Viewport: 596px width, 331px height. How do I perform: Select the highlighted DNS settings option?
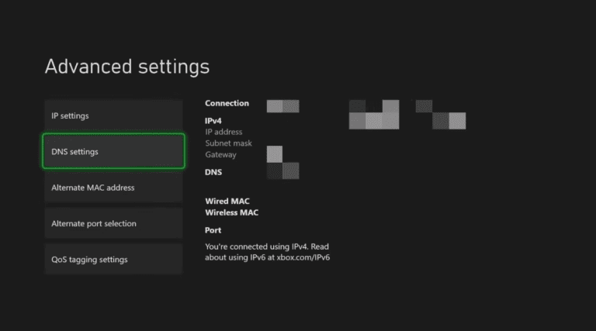(x=113, y=152)
